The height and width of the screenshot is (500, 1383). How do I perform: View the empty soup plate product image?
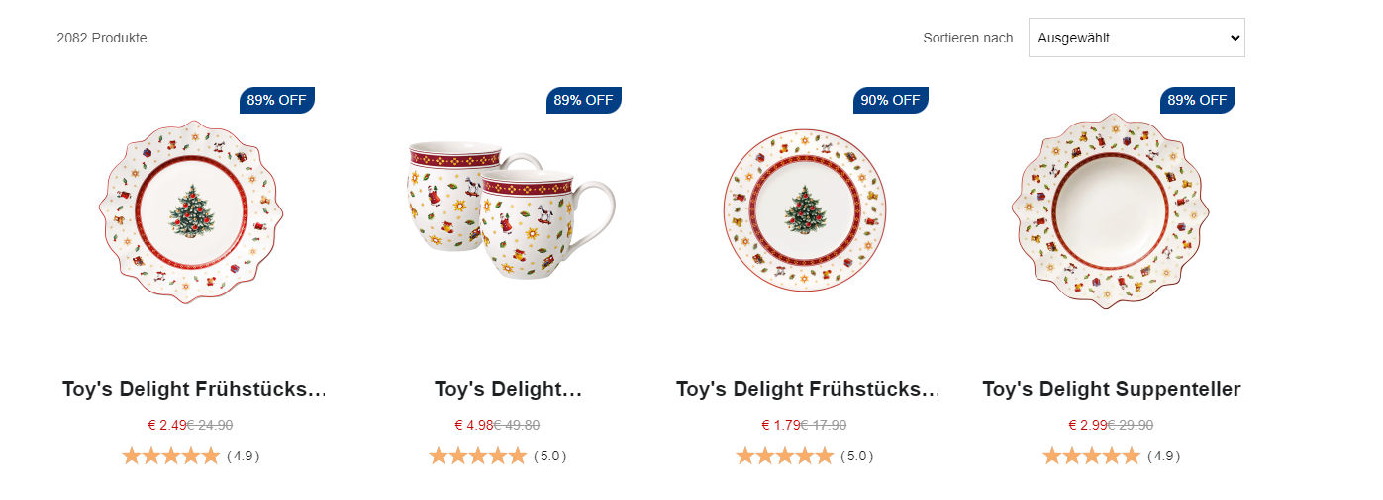tap(1110, 211)
